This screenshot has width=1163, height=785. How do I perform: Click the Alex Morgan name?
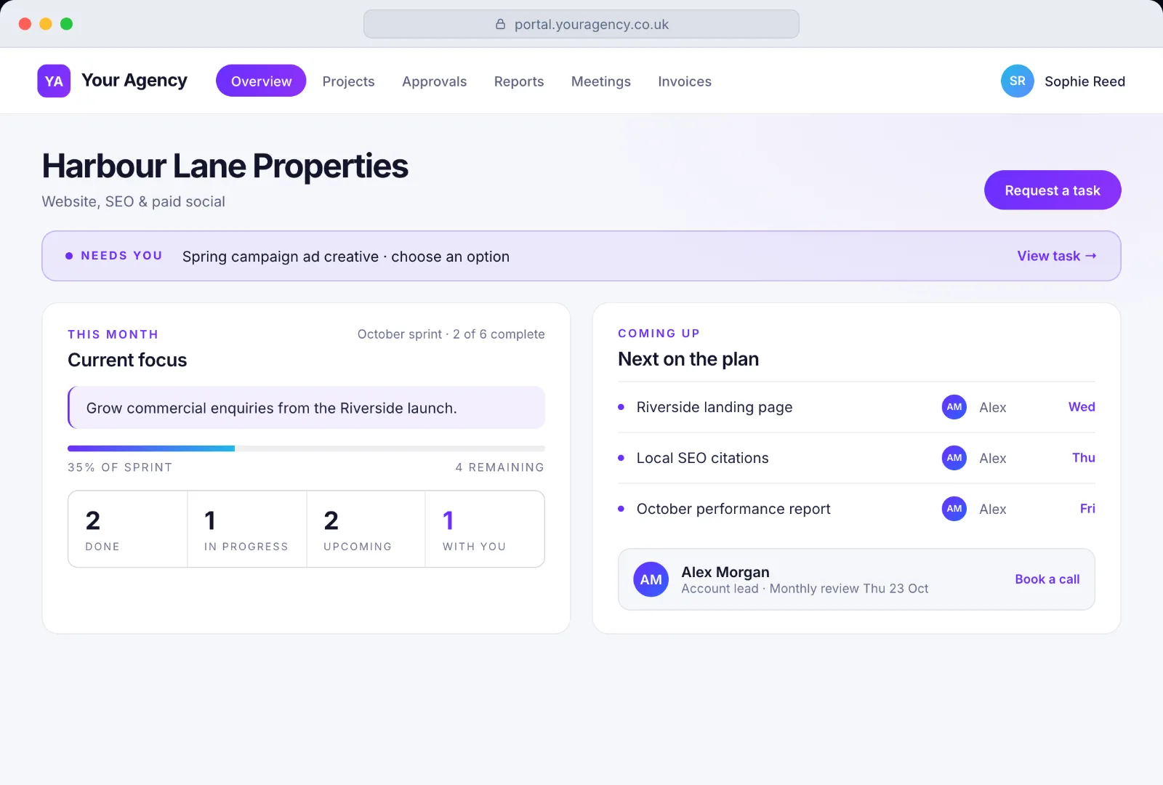[725, 572]
